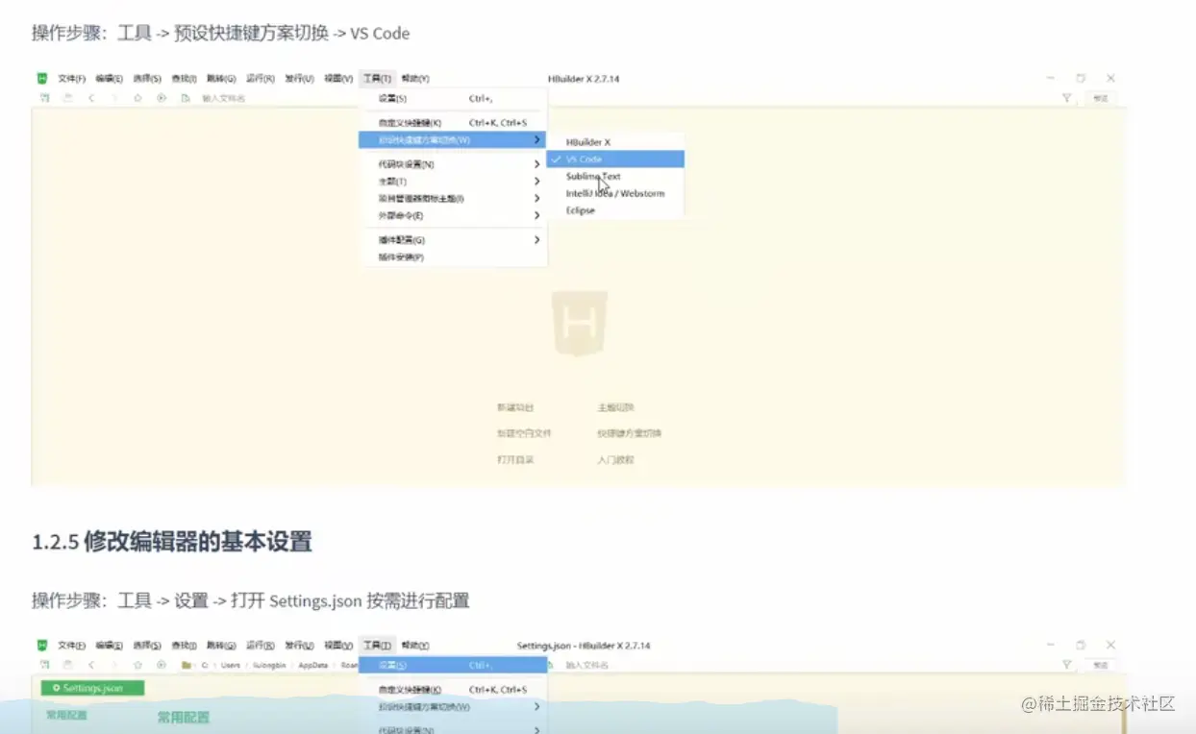Choose IntelliJ Idea / Webstorm in the keymap submenu
The image size is (1196, 734).
click(615, 194)
